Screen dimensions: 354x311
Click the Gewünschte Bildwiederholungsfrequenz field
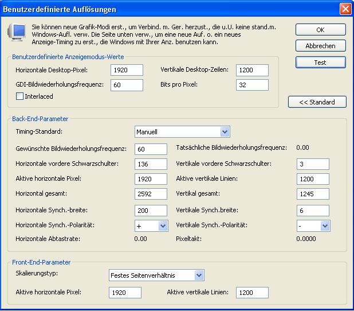coord(151,149)
